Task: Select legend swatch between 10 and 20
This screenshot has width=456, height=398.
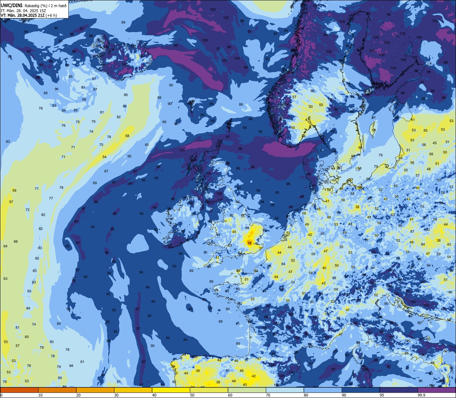Action: click(57, 390)
